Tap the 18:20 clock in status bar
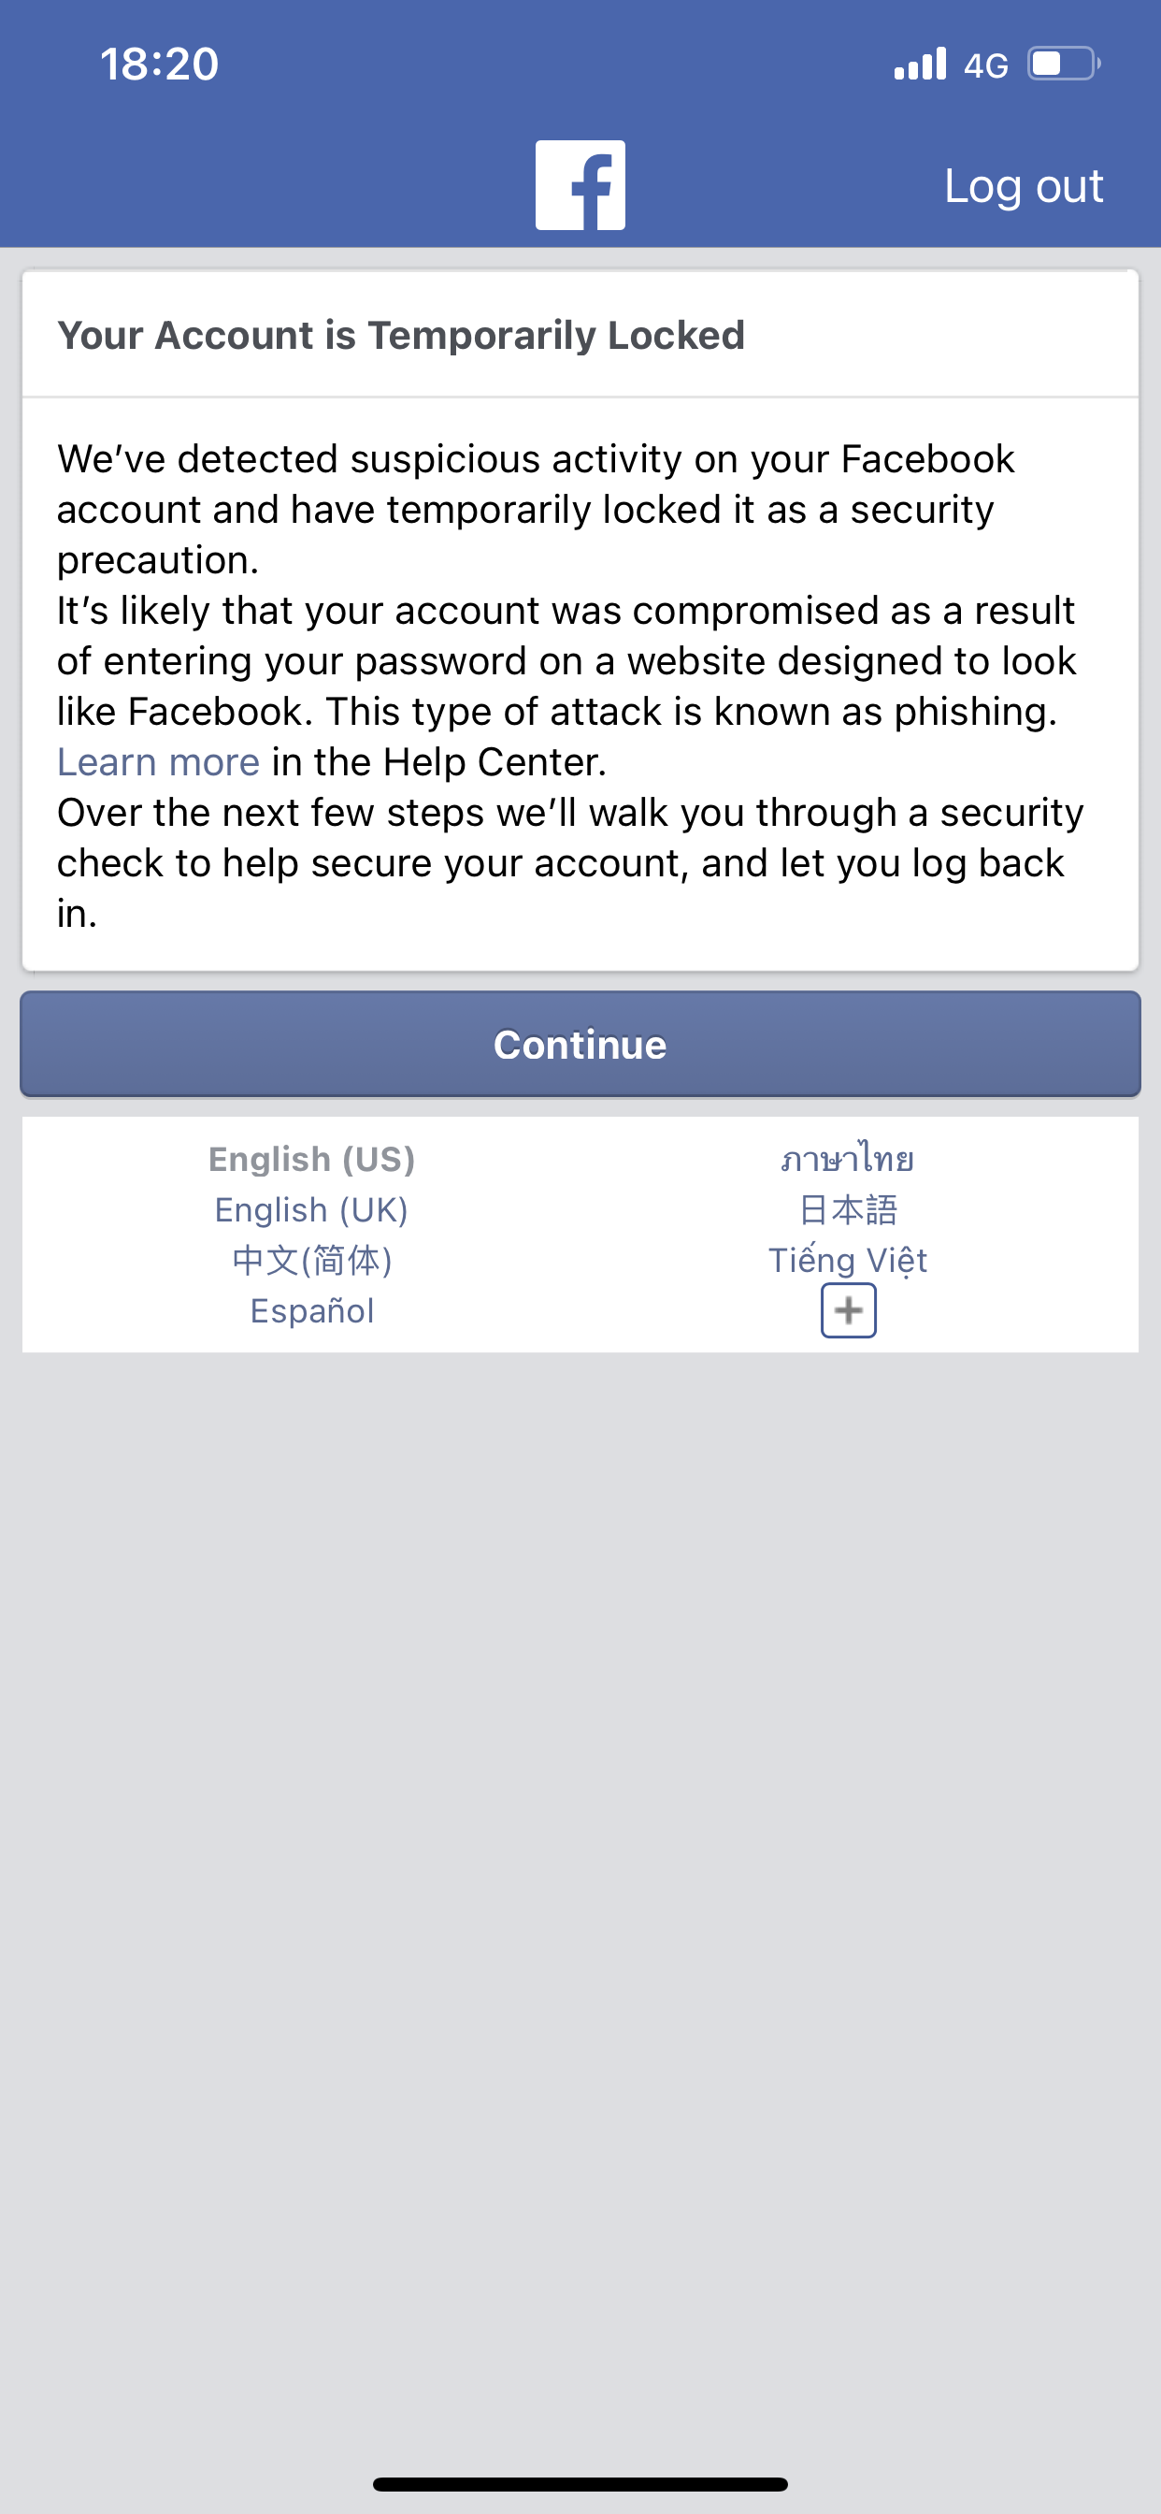1161x2514 pixels. [159, 65]
